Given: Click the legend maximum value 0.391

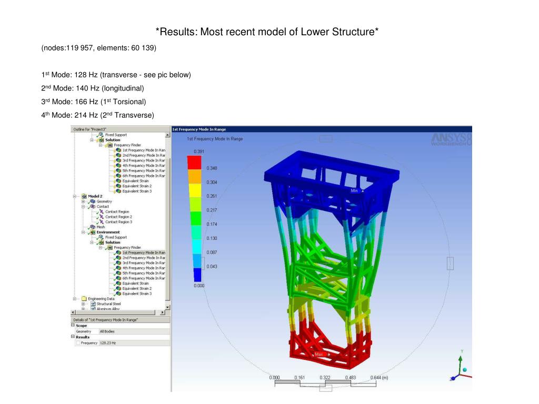Looking at the screenshot, I should click(198, 151).
